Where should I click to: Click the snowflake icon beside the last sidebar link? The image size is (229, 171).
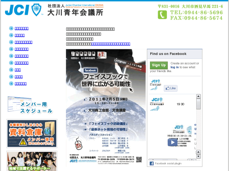tap(11, 83)
